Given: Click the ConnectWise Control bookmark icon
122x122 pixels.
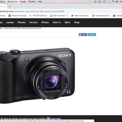Looking at the screenshot, I should coord(93,16).
